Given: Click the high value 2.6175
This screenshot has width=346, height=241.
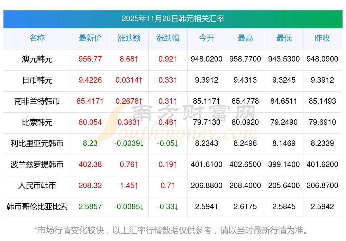Looking at the screenshot, I should (245, 207).
